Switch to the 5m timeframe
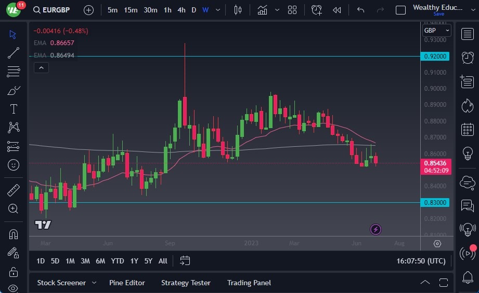The image size is (479, 293). tap(112, 10)
